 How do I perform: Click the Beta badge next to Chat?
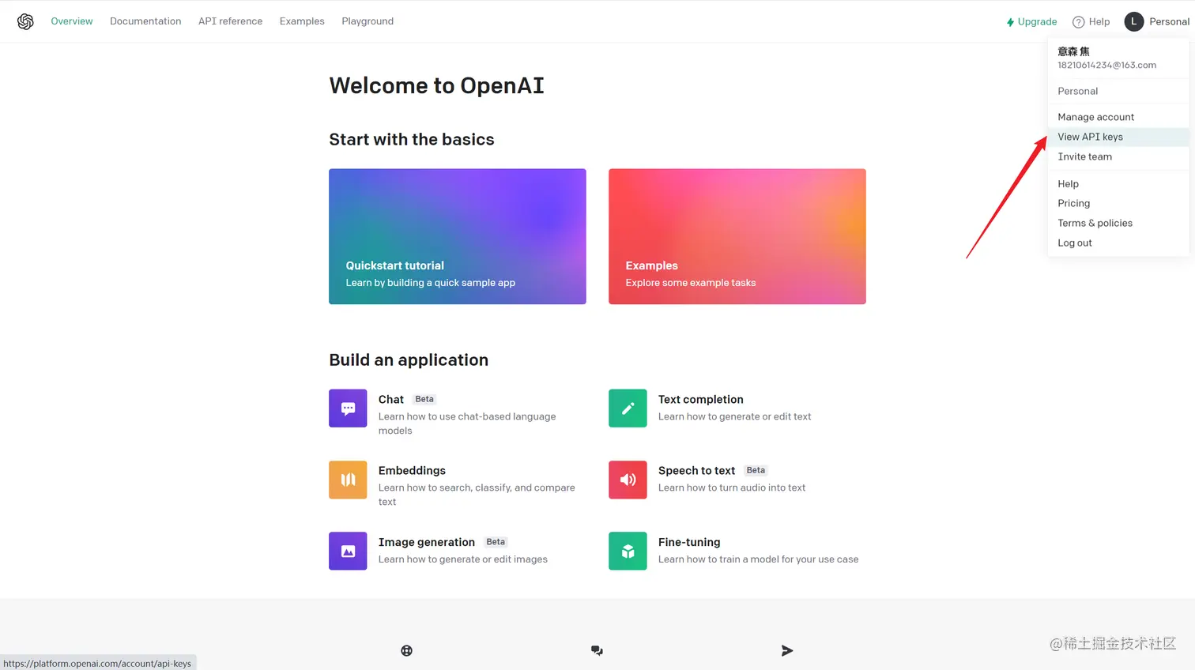point(424,399)
